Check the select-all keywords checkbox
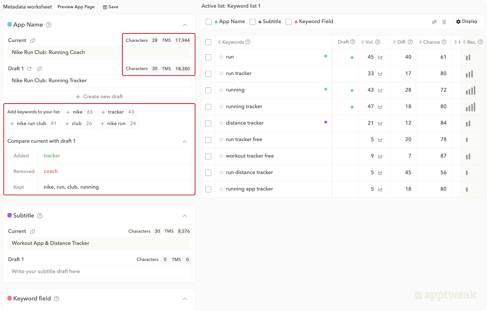The height and width of the screenshot is (311, 487). 208,42
